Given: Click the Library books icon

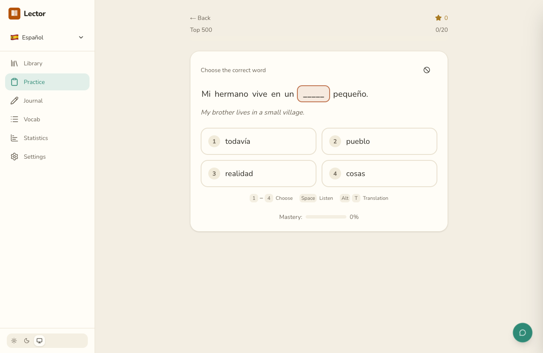Looking at the screenshot, I should pos(14,63).
